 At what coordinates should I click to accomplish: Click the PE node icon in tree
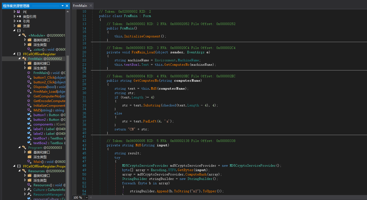18,12
